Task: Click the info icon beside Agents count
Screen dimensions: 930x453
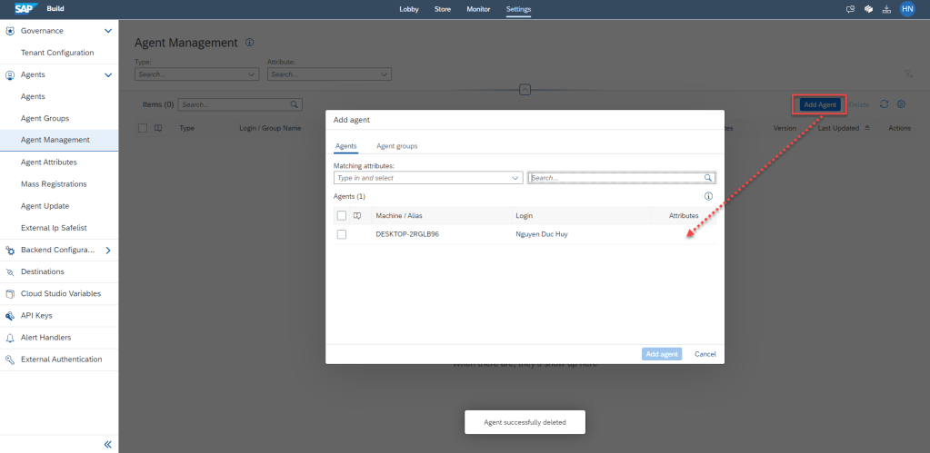Action: [708, 196]
